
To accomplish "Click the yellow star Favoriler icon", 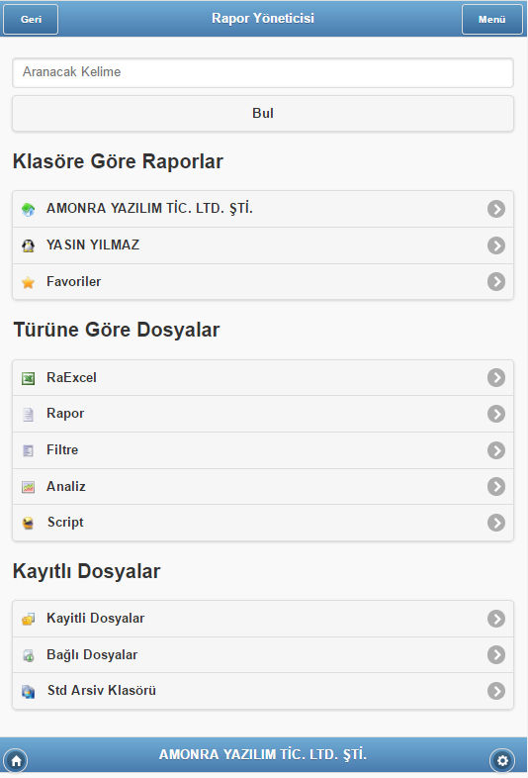I will tap(29, 282).
